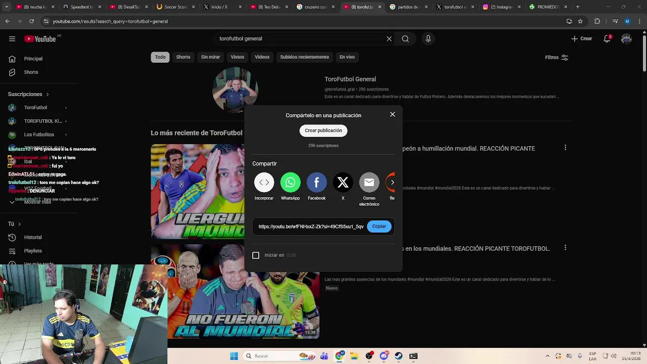This screenshot has height=364, width=647.
Task: Open the account avatar menu
Action: (x=626, y=39)
